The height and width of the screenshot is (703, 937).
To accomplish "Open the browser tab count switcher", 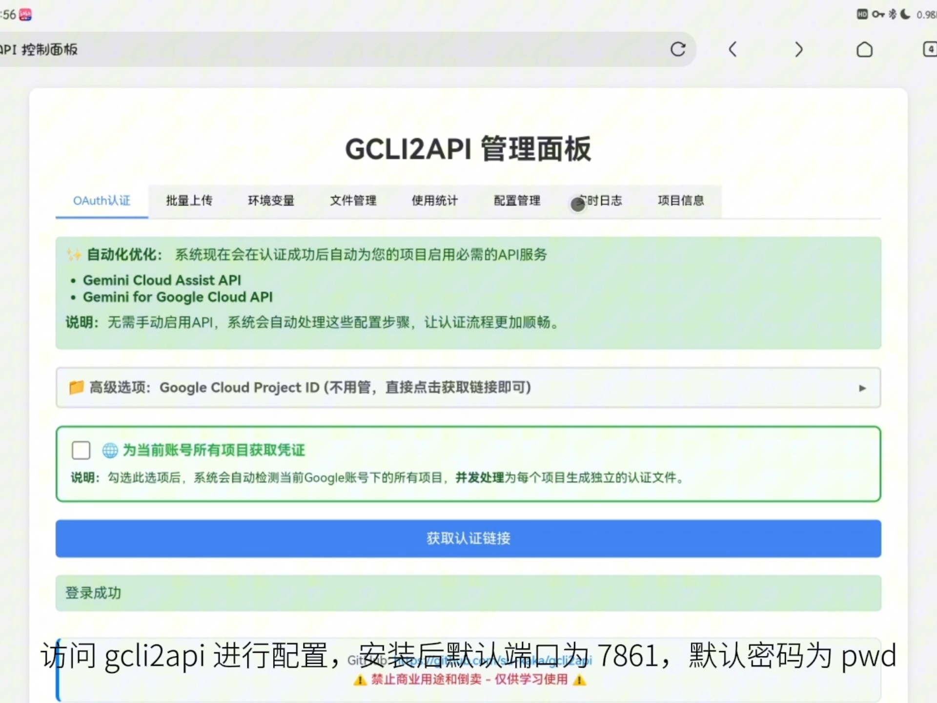I will 930,49.
